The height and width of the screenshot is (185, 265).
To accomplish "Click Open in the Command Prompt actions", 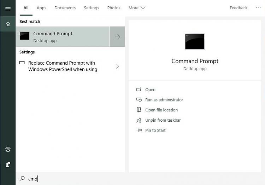I will pos(150,89).
